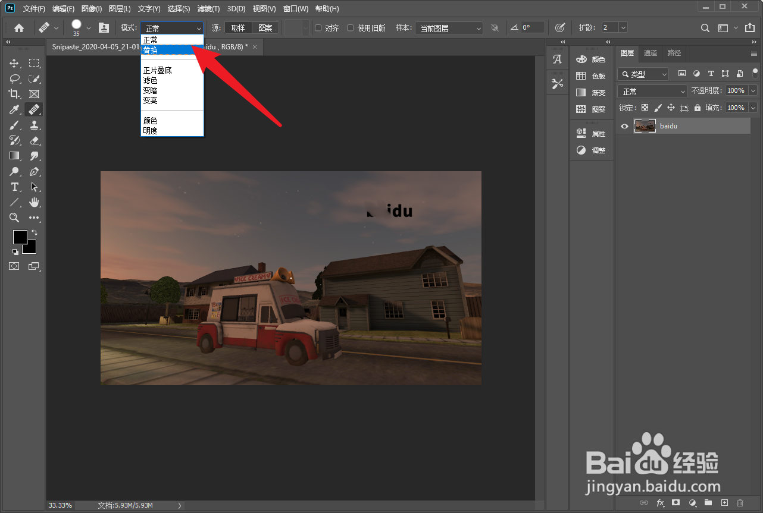Screen dimensions: 763x513
Task: Toggle ignore adjustment layers when healing
Action: tap(494, 28)
